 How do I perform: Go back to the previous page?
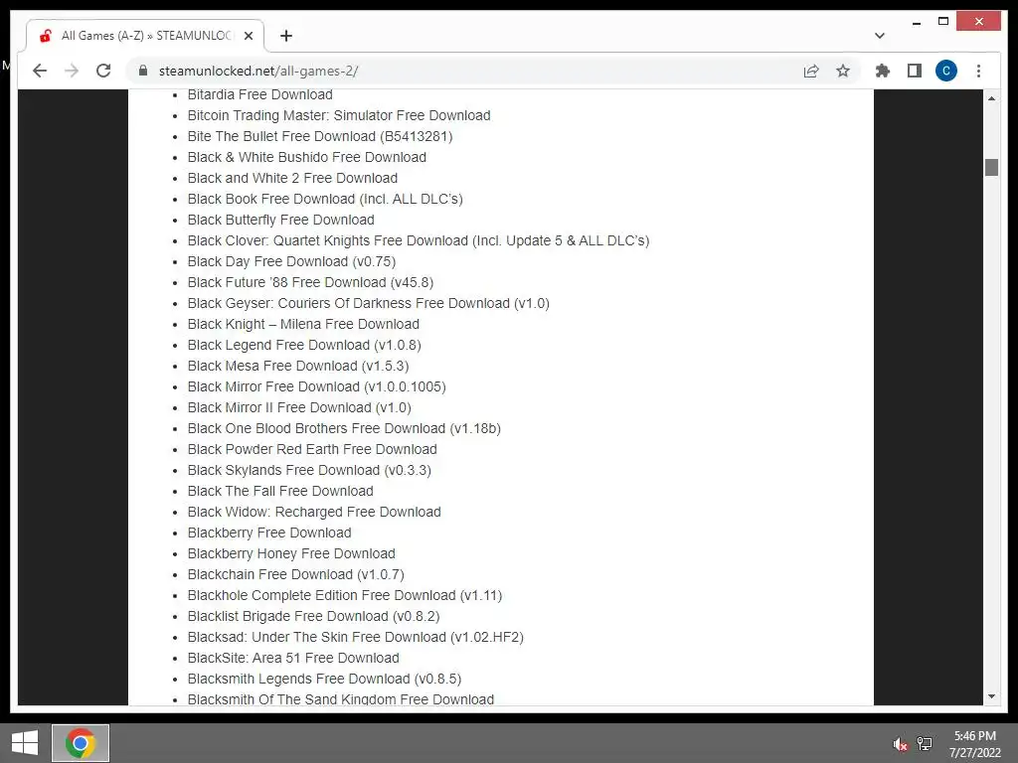40,71
